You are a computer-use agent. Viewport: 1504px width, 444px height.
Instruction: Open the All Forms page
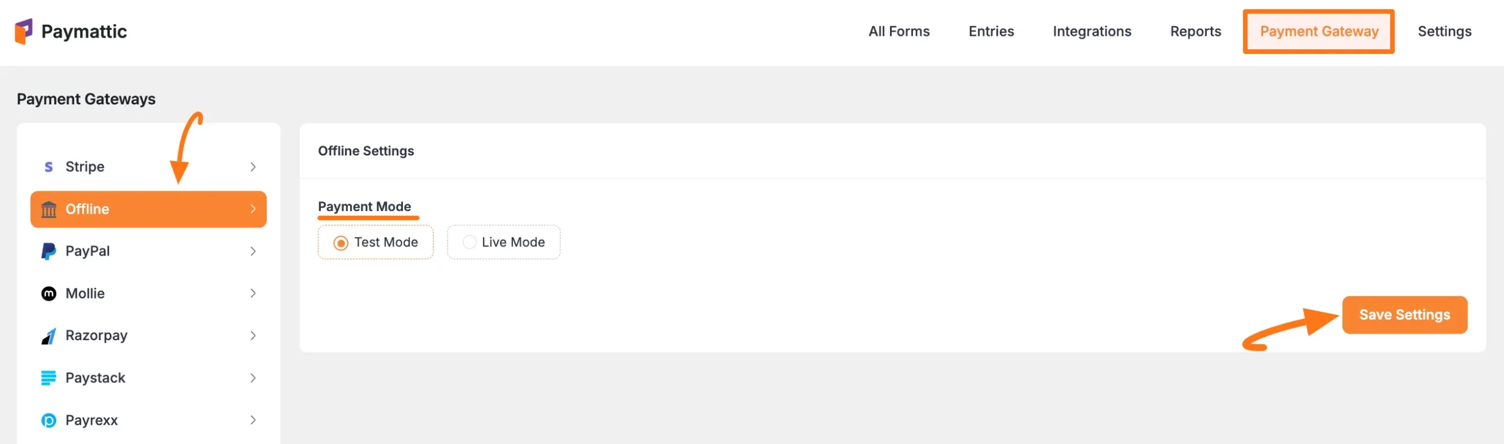click(899, 31)
